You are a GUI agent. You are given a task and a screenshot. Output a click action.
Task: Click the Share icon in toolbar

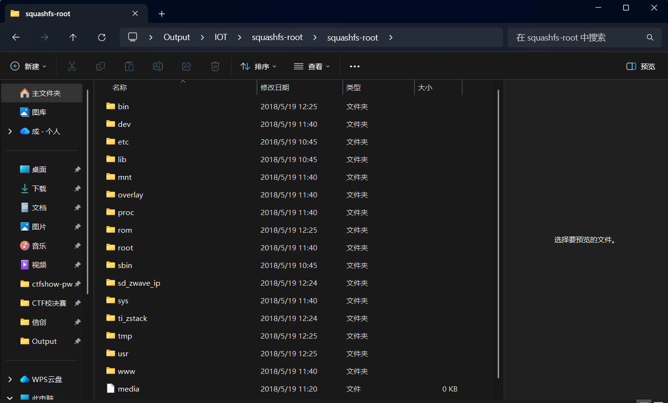point(187,66)
